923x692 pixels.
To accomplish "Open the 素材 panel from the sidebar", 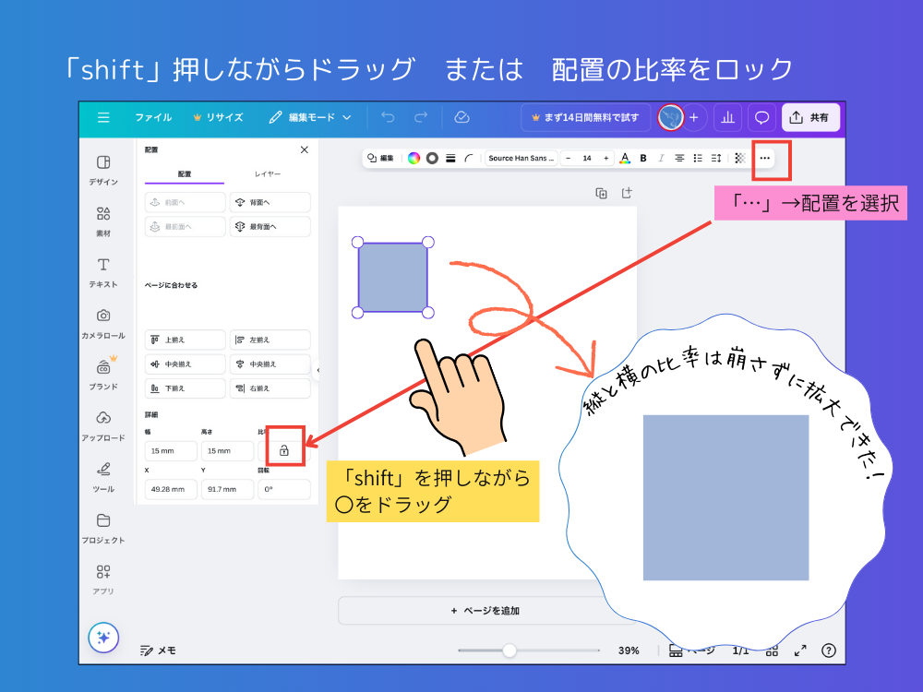I will tap(103, 219).
